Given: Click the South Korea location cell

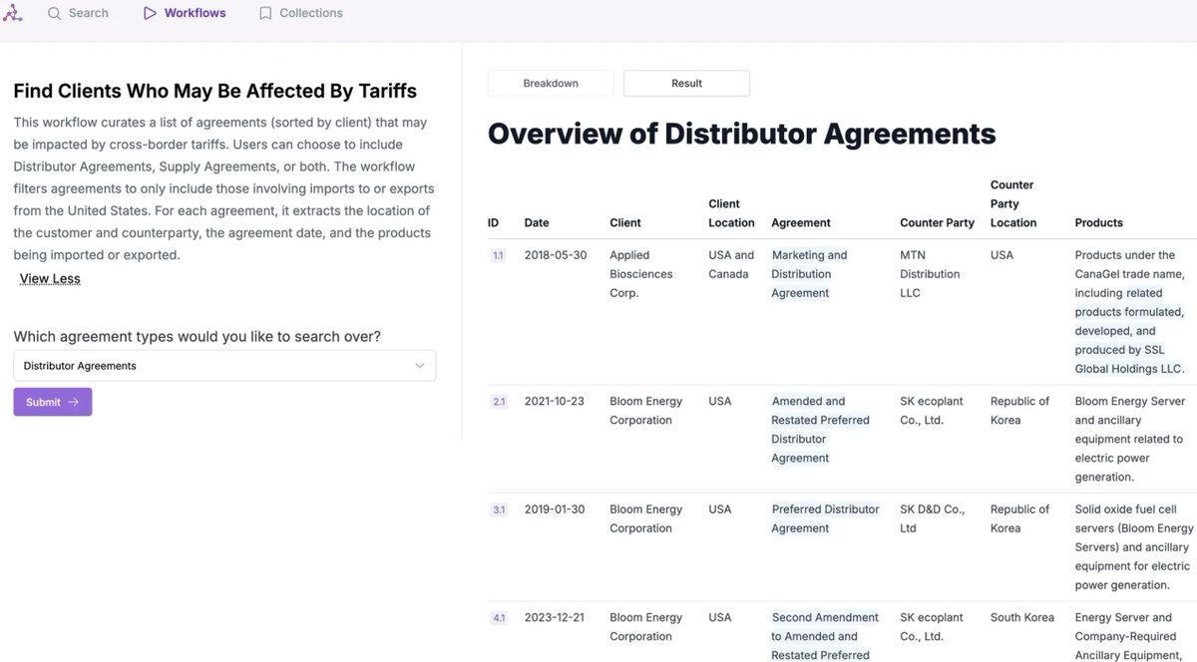Looking at the screenshot, I should coord(1021,618).
